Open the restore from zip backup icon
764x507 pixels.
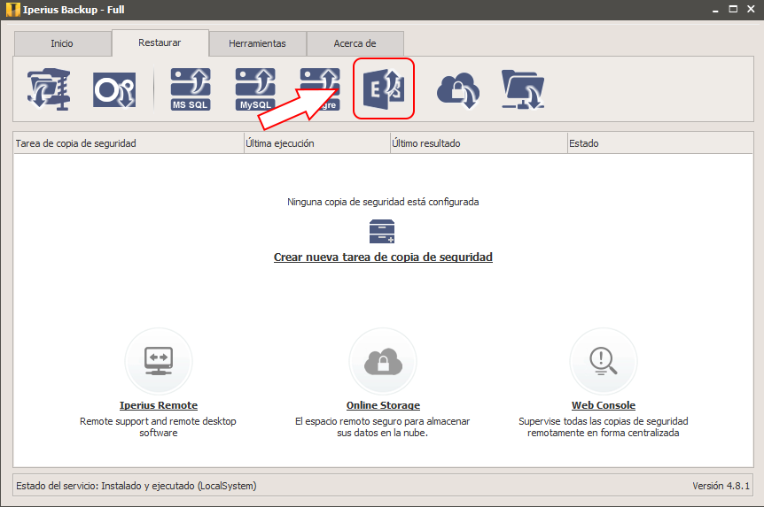[x=49, y=89]
